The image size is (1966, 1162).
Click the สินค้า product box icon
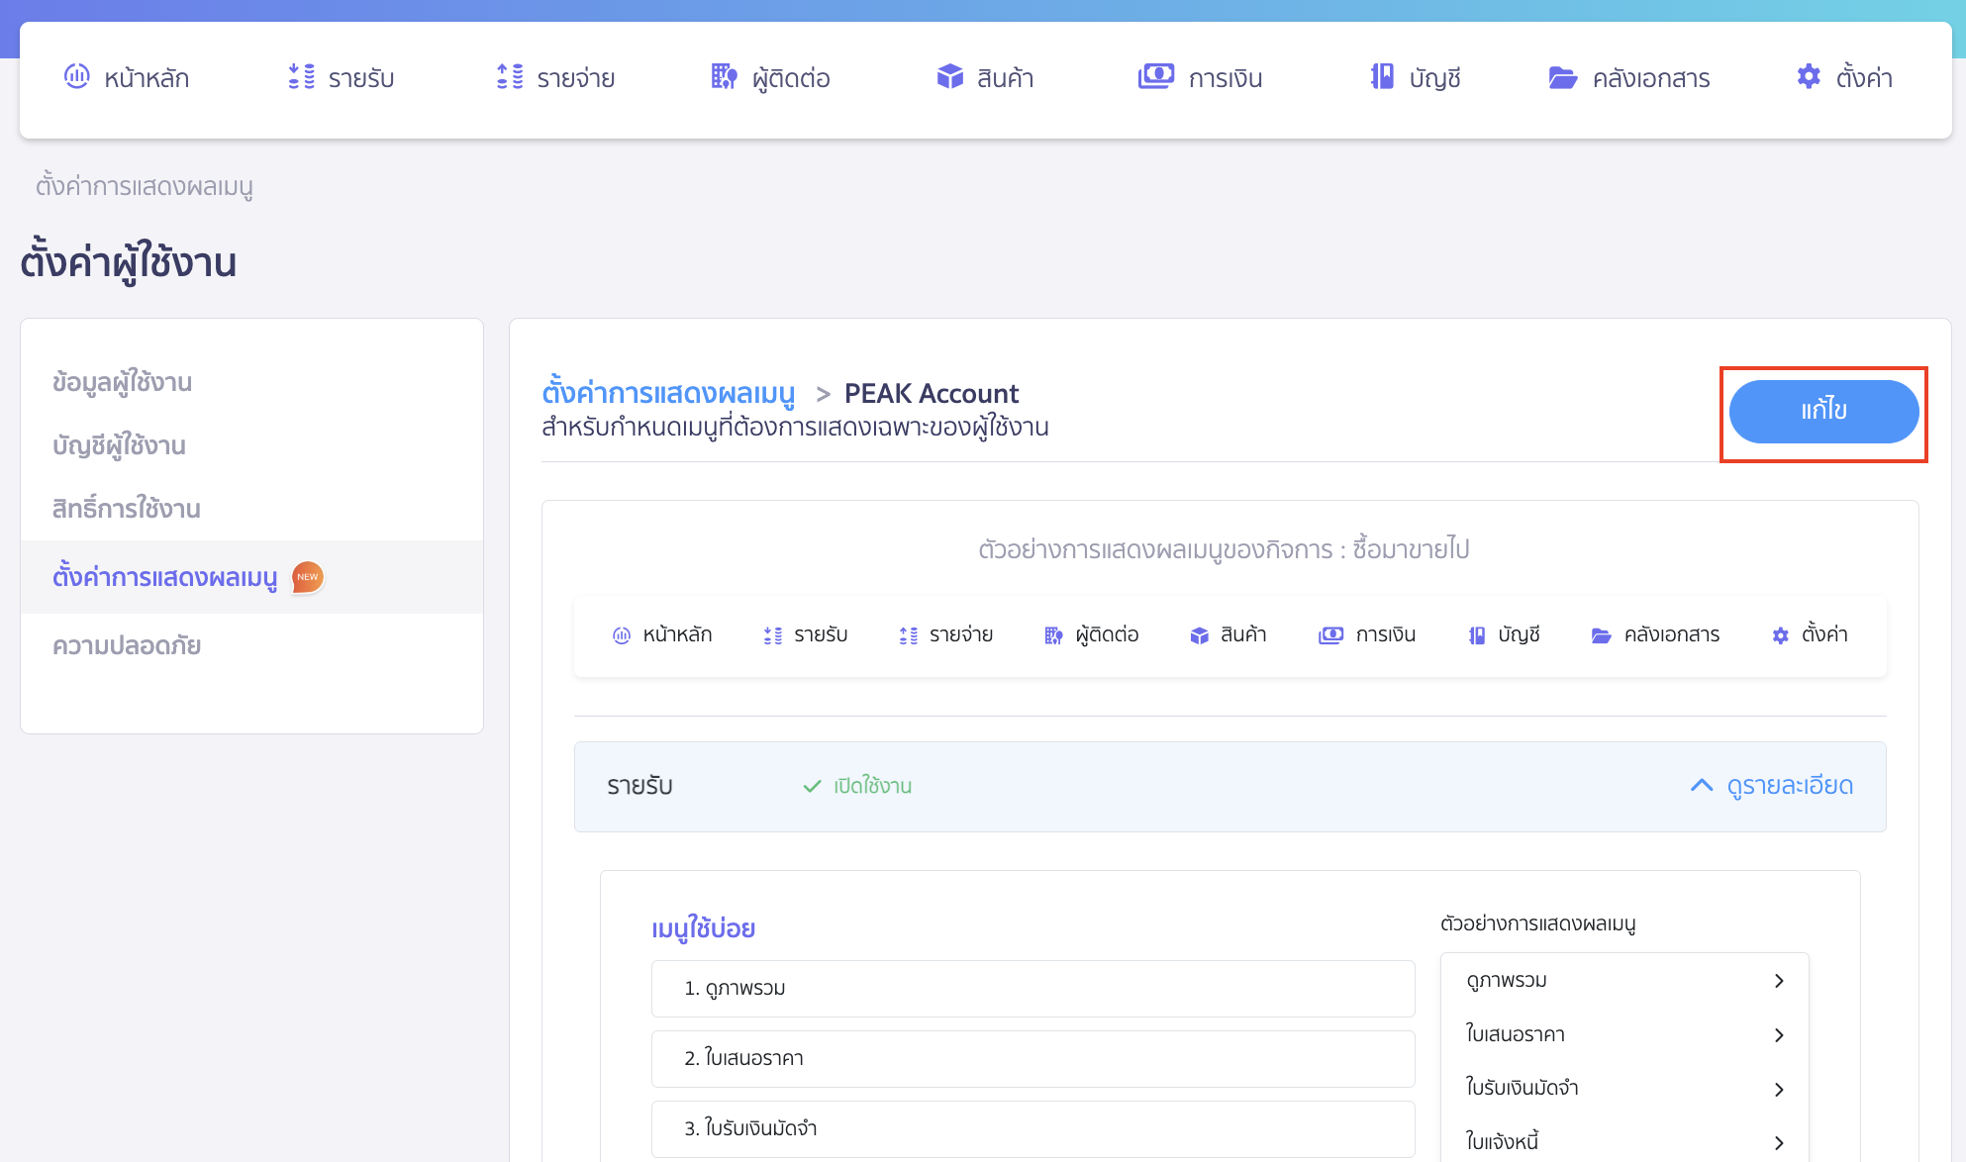[x=949, y=76]
